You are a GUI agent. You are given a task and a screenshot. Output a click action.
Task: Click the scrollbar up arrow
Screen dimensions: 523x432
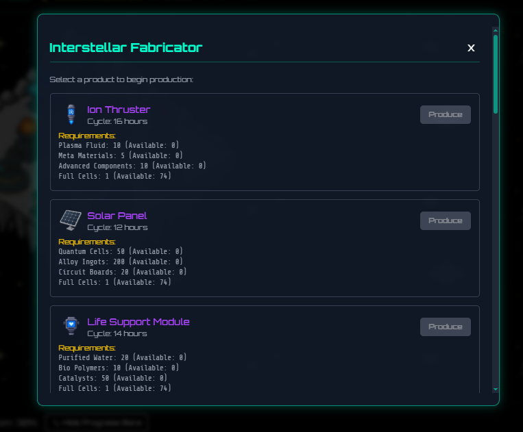click(496, 31)
